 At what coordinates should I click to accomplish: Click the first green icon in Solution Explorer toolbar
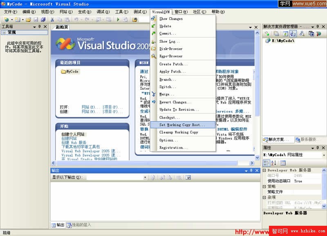click(267, 34)
